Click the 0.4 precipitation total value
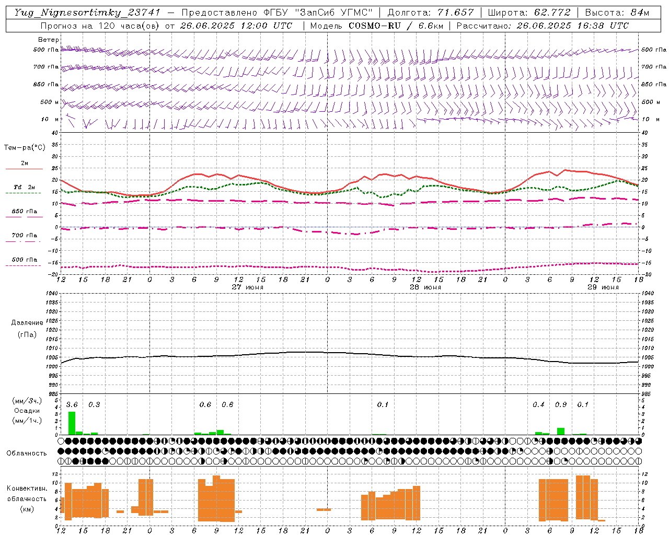669x535 pixels. point(538,405)
